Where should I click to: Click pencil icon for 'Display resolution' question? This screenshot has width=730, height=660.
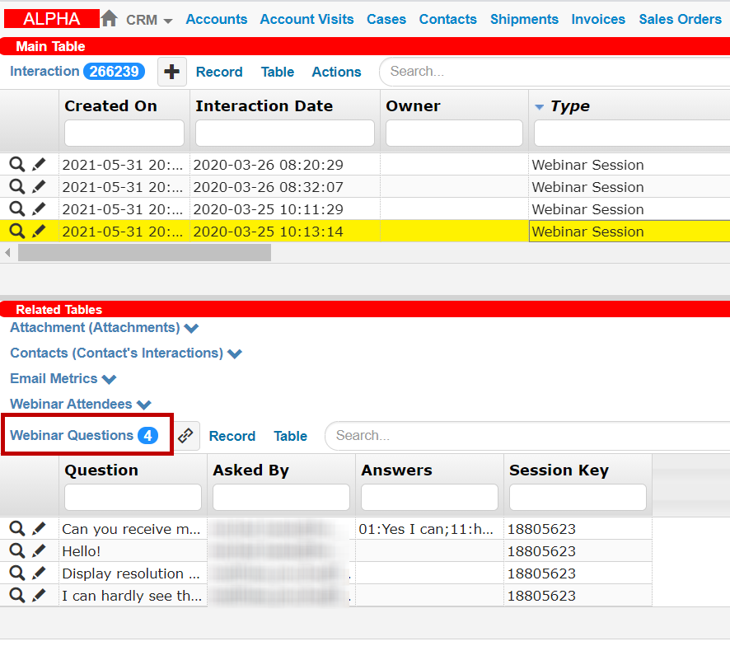39,573
